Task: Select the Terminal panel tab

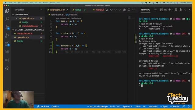Action: click(x=145, y=10)
